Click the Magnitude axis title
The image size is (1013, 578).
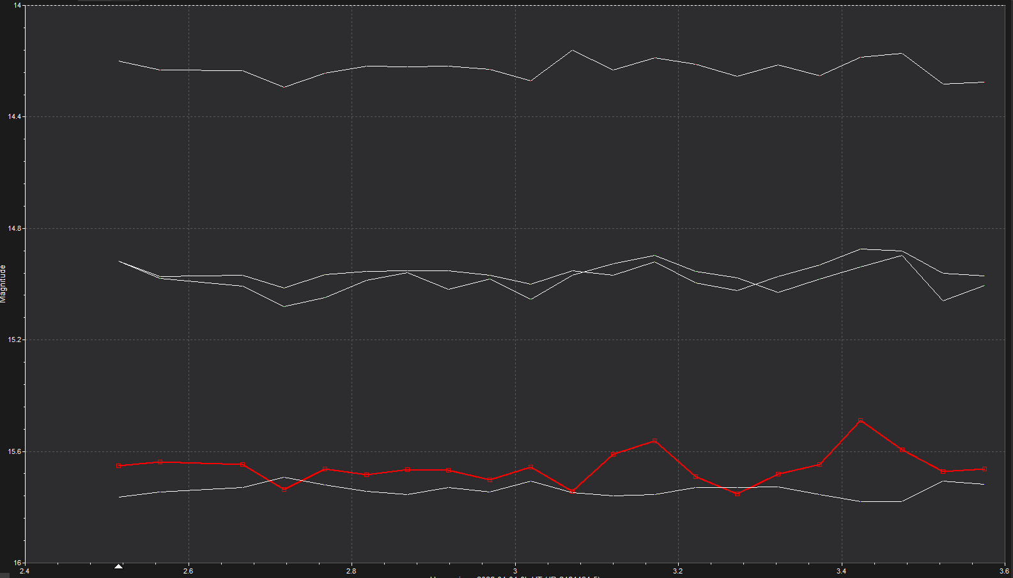(x=4, y=283)
